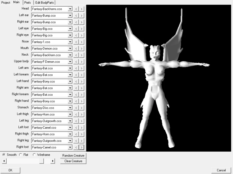
Task: Go back one Left arm part
Action: (x=76, y=68)
